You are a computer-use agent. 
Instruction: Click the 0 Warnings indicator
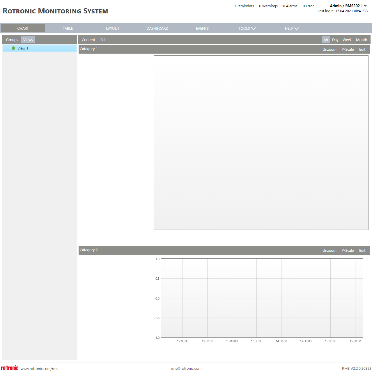pyautogui.click(x=268, y=6)
